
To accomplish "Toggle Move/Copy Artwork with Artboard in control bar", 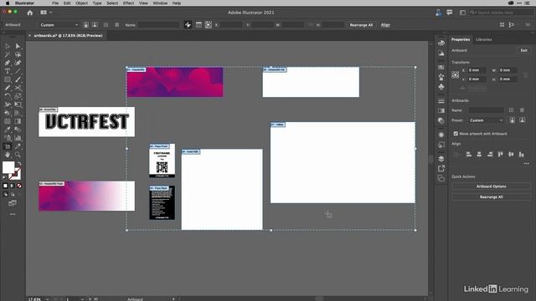I will (x=188, y=25).
